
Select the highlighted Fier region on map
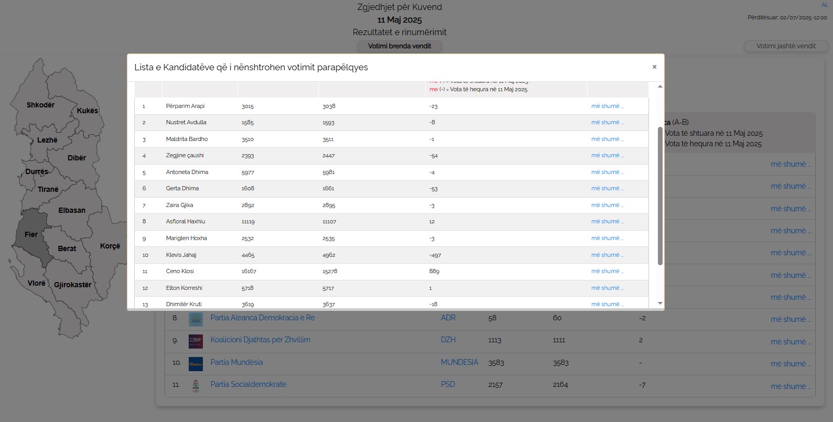click(31, 234)
